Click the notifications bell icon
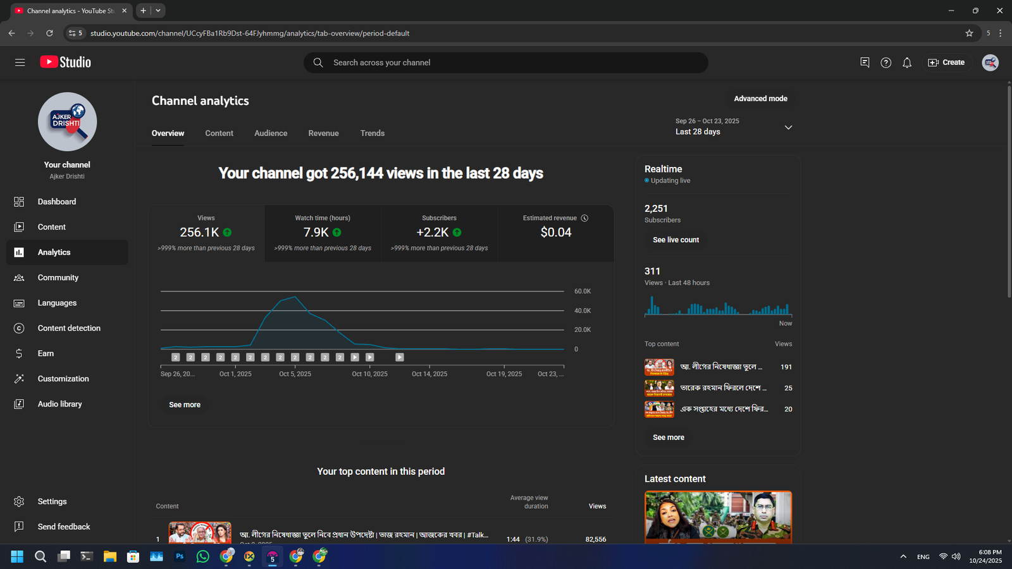The height and width of the screenshot is (569, 1012). (x=906, y=63)
